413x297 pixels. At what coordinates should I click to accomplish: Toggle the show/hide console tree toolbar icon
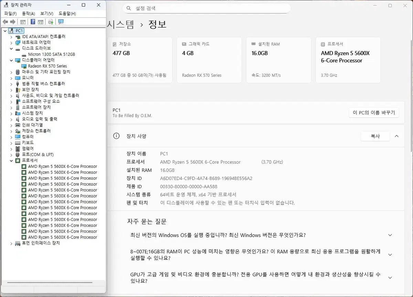pyautogui.click(x=23, y=22)
